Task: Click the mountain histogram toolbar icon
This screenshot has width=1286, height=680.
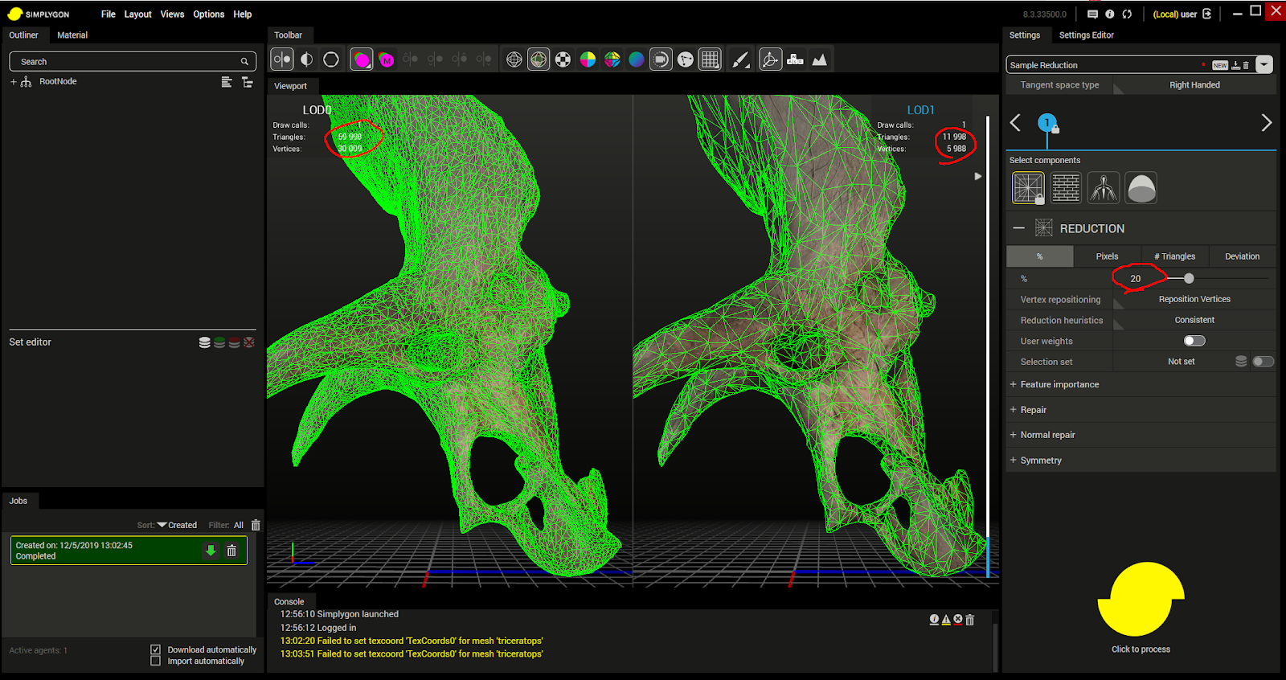Action: [819, 59]
